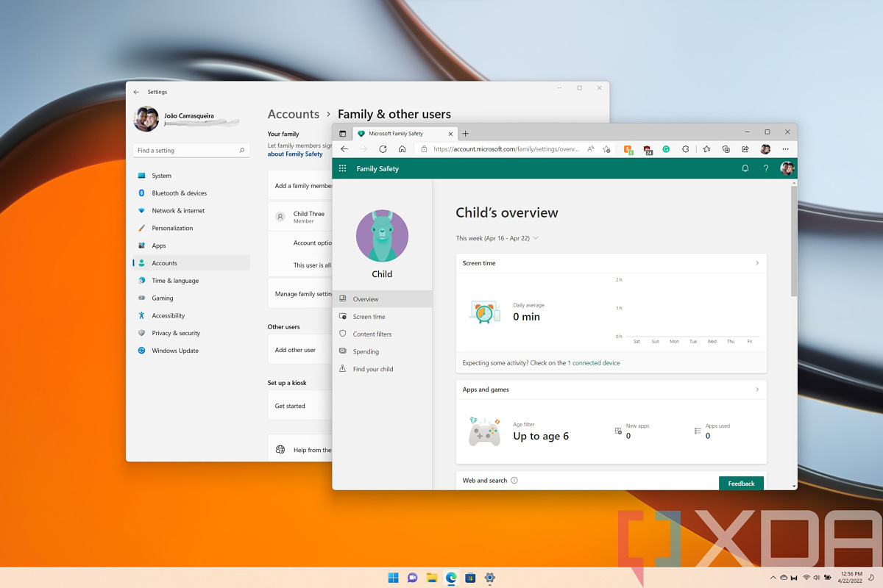The height and width of the screenshot is (588, 883).
Task: Expand the Screen time card chevron
Action: tap(757, 263)
